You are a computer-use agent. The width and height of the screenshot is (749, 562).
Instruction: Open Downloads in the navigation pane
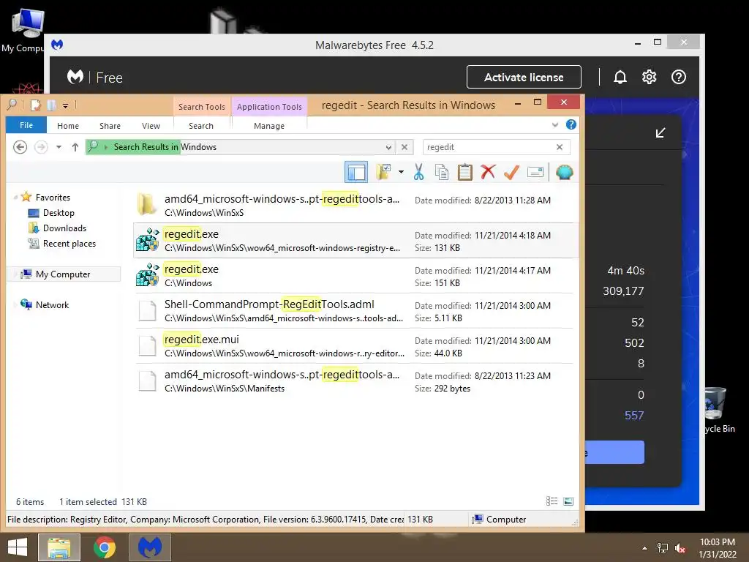click(x=64, y=228)
